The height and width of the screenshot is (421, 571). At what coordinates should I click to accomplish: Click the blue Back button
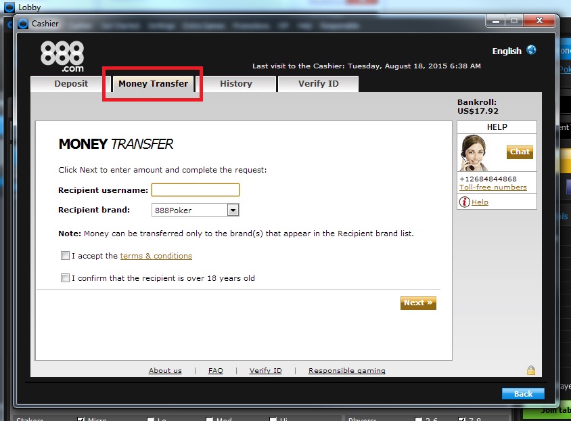pos(523,394)
